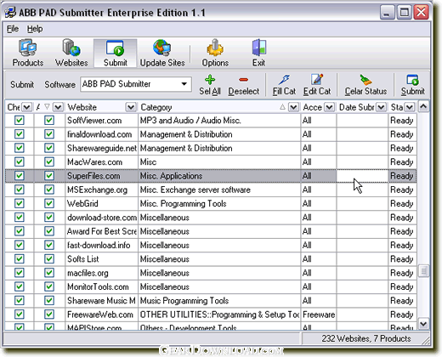
Task: Open the Websites section icon
Action: [71, 48]
